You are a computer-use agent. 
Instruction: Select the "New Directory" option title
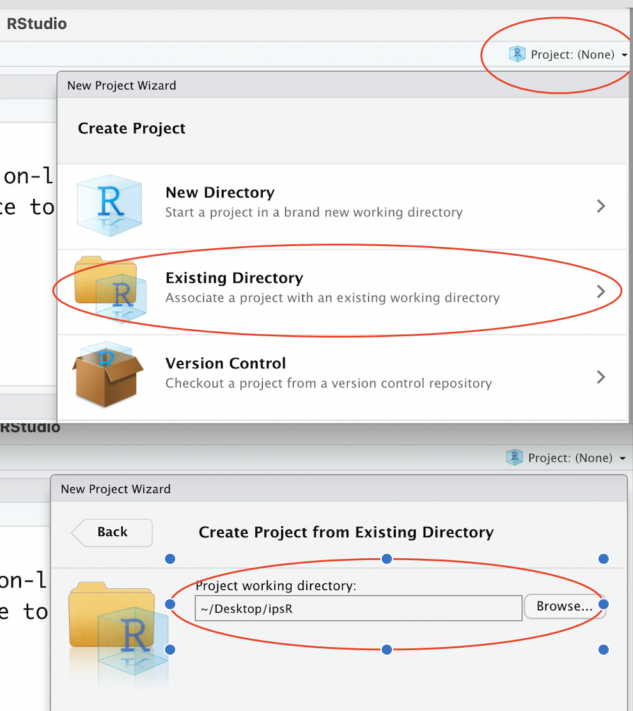point(219,192)
